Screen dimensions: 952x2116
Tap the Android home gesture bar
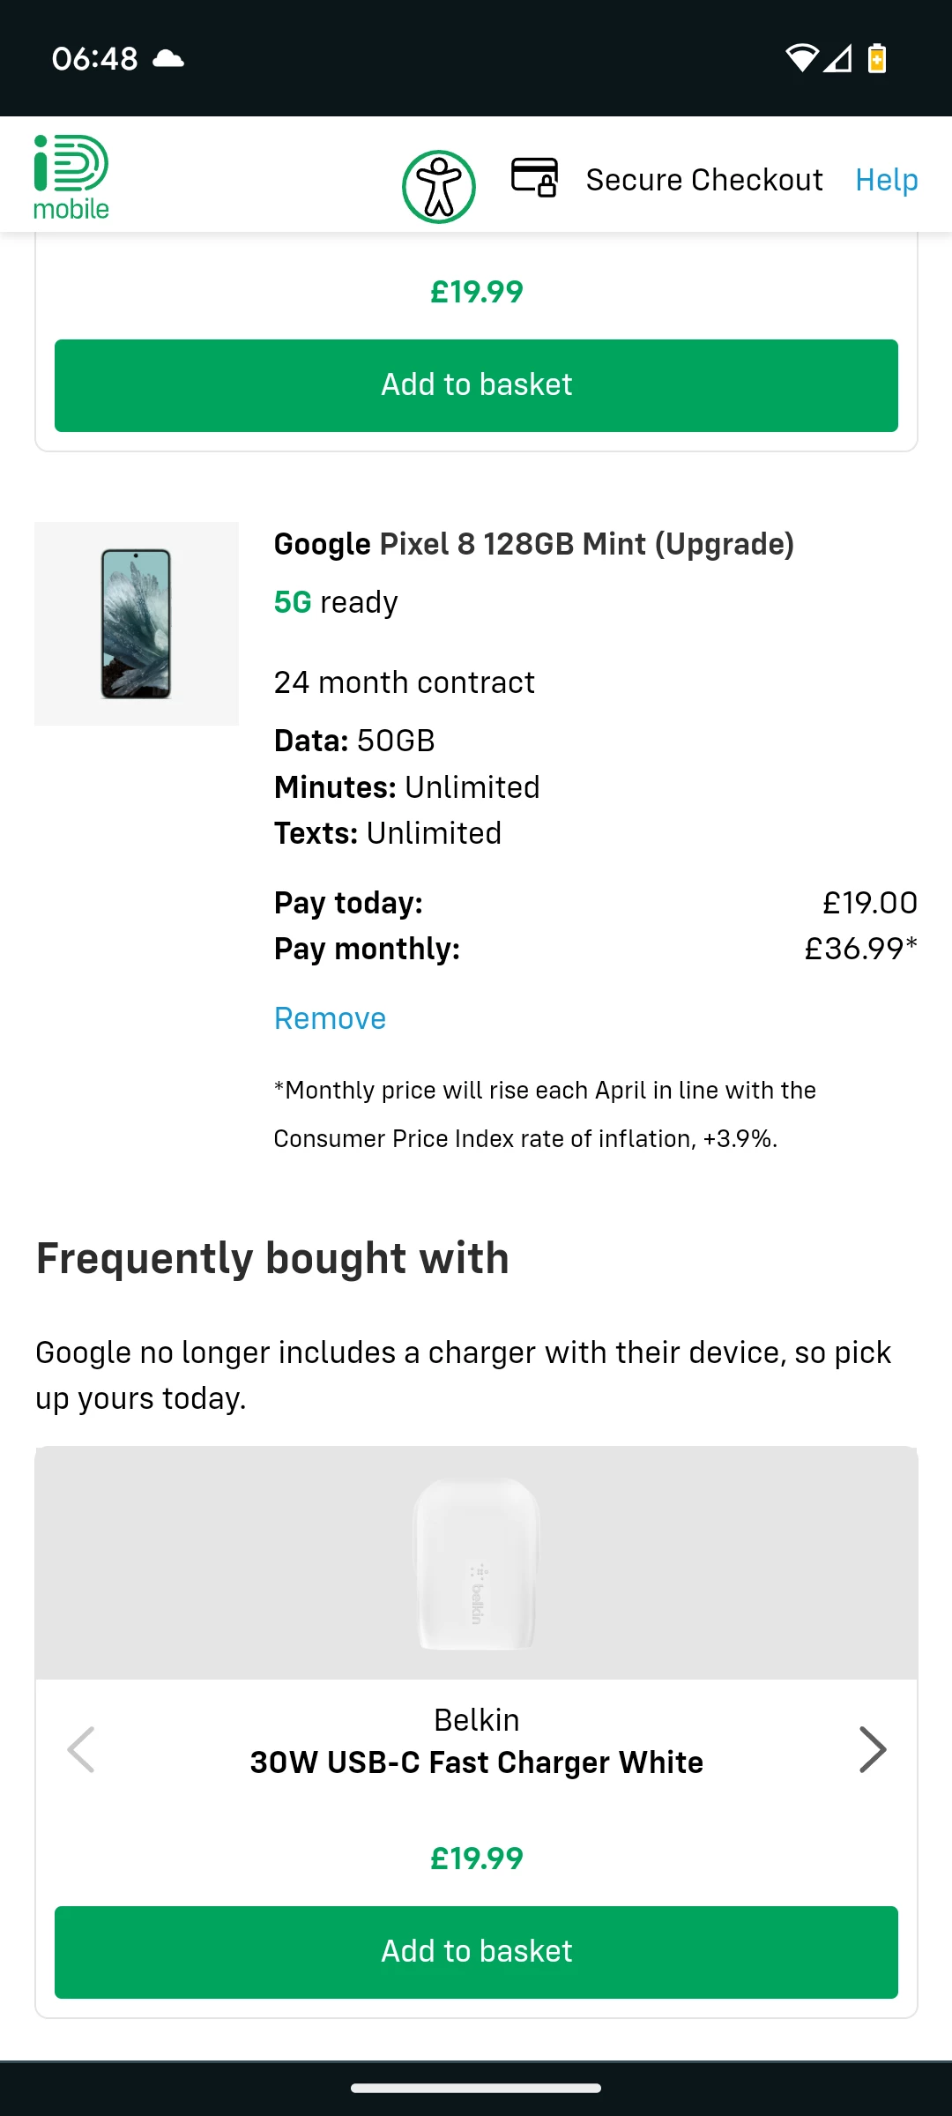(476, 2088)
